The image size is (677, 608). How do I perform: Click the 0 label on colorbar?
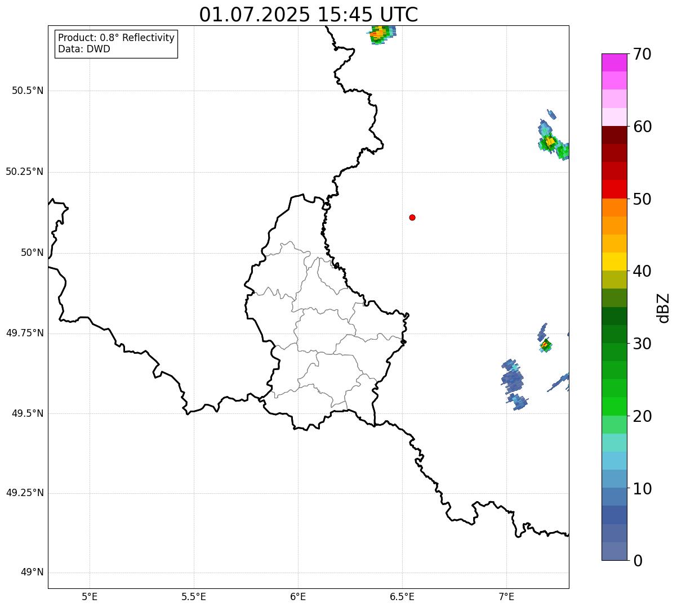click(x=638, y=561)
